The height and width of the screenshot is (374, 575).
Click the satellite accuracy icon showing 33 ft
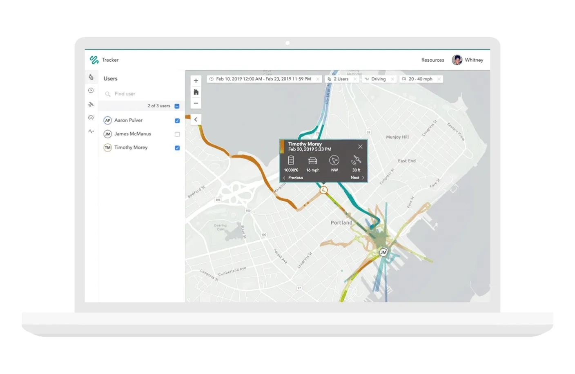356,161
